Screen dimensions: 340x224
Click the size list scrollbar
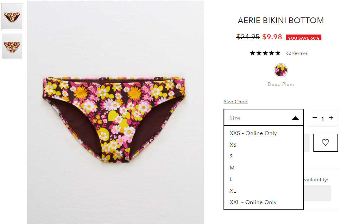tap(302, 167)
